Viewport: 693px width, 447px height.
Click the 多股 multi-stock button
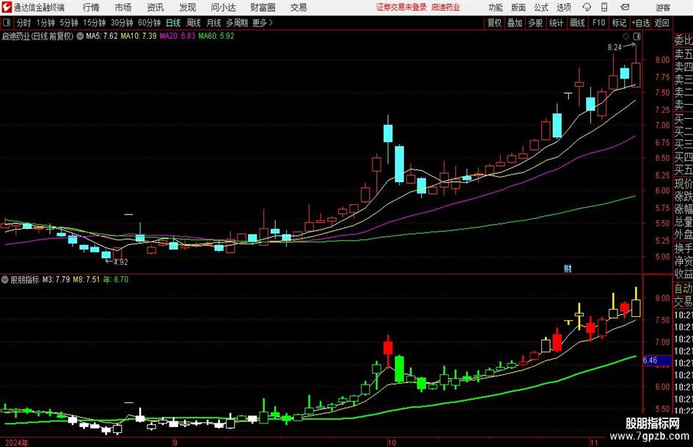[x=535, y=23]
